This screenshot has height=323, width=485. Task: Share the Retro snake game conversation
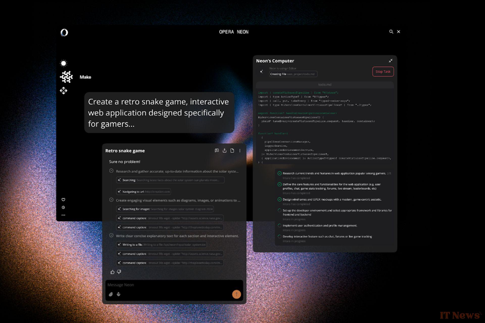[x=224, y=150]
